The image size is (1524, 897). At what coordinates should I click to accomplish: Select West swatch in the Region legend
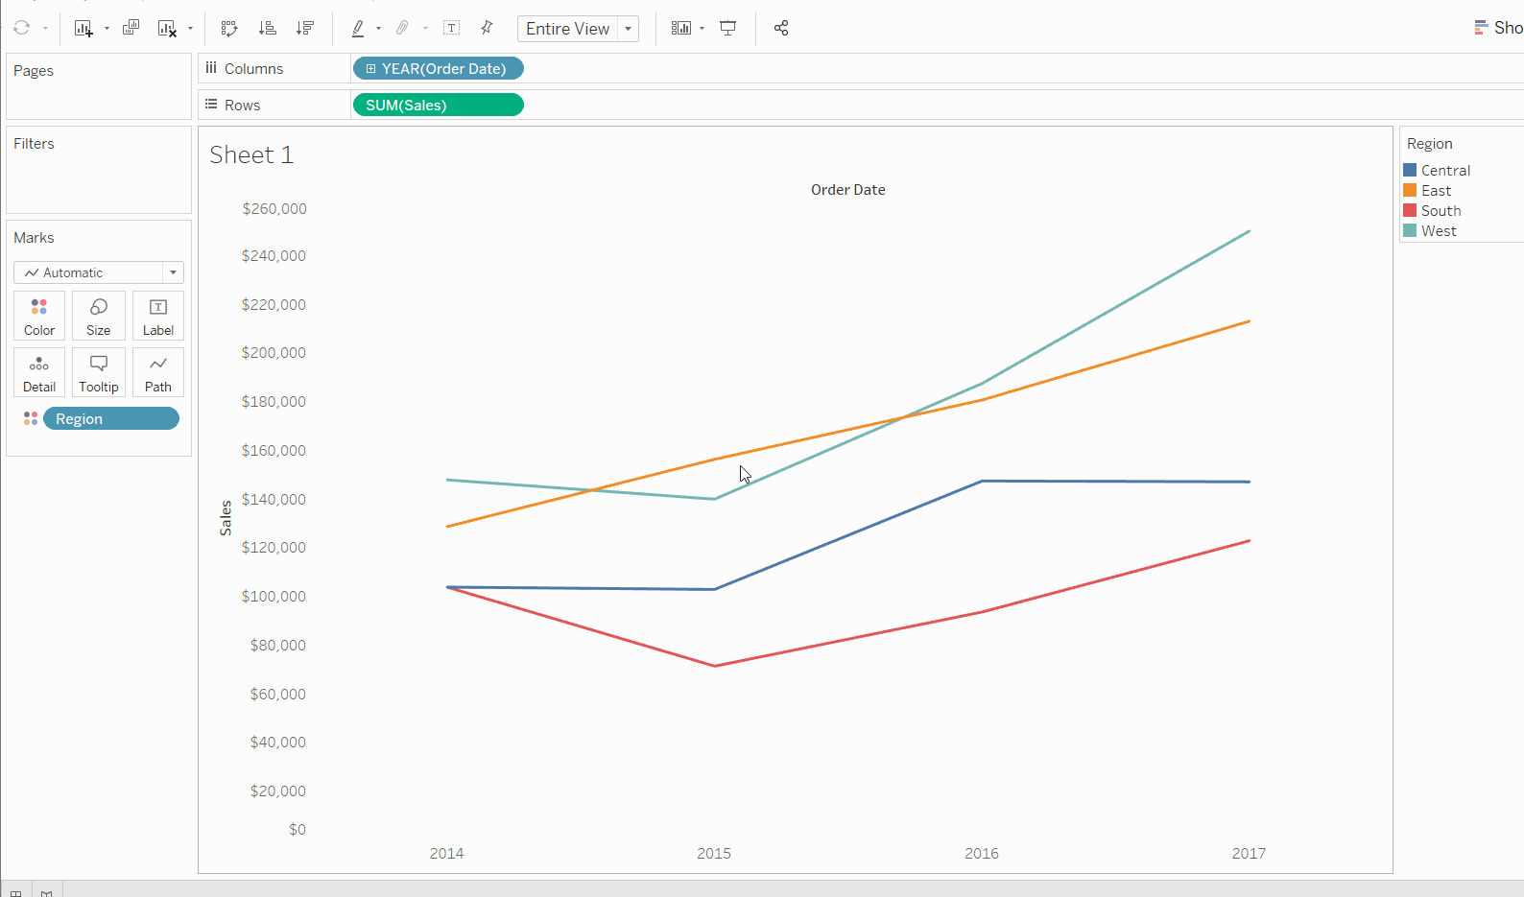tap(1410, 230)
